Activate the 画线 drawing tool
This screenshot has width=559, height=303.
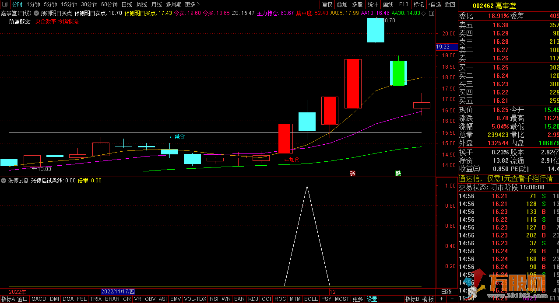tap(388, 4)
